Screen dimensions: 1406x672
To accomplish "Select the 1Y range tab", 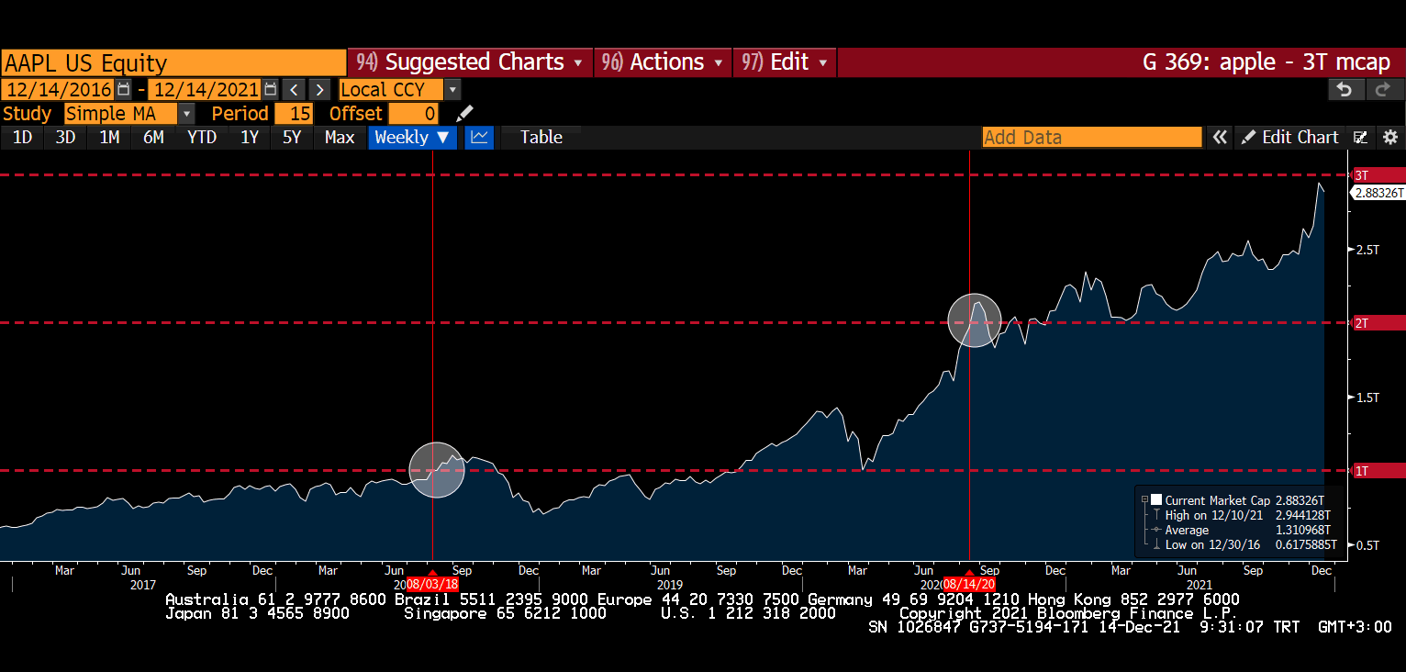I will coord(250,137).
